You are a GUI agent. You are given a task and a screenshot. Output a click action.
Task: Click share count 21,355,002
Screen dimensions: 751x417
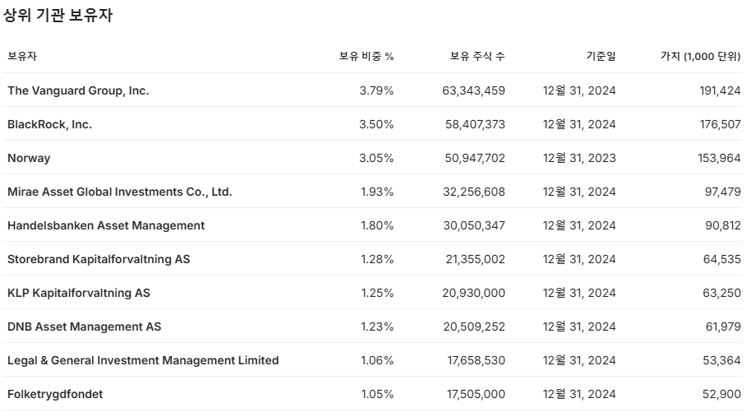(475, 259)
